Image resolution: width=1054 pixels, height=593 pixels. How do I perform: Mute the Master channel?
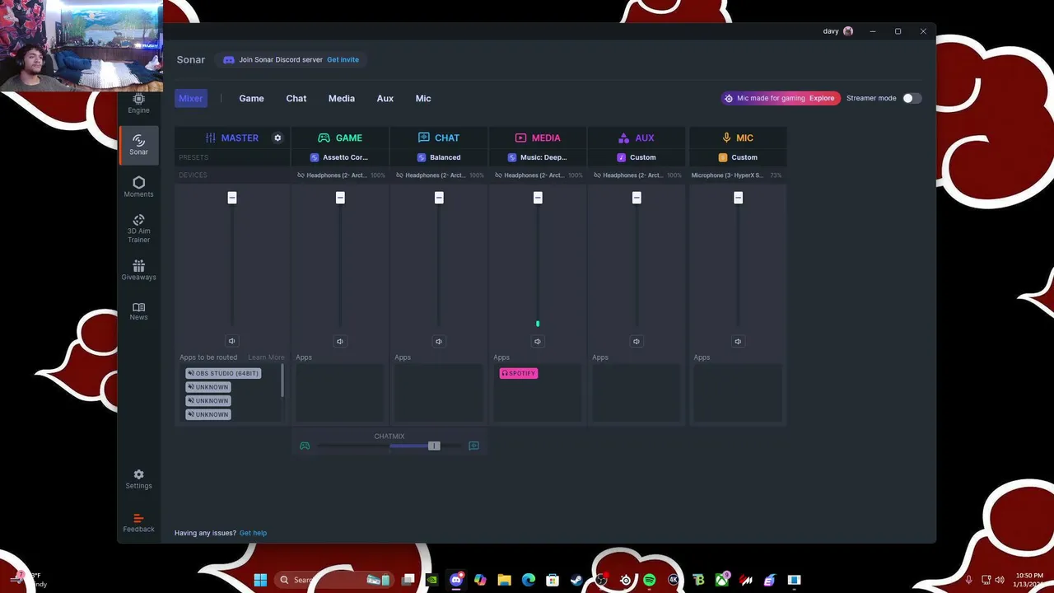click(x=231, y=341)
